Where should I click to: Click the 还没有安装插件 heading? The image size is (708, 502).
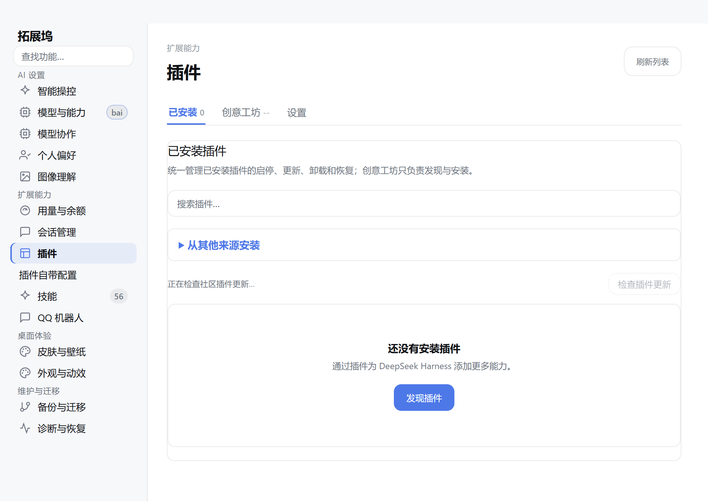[424, 348]
